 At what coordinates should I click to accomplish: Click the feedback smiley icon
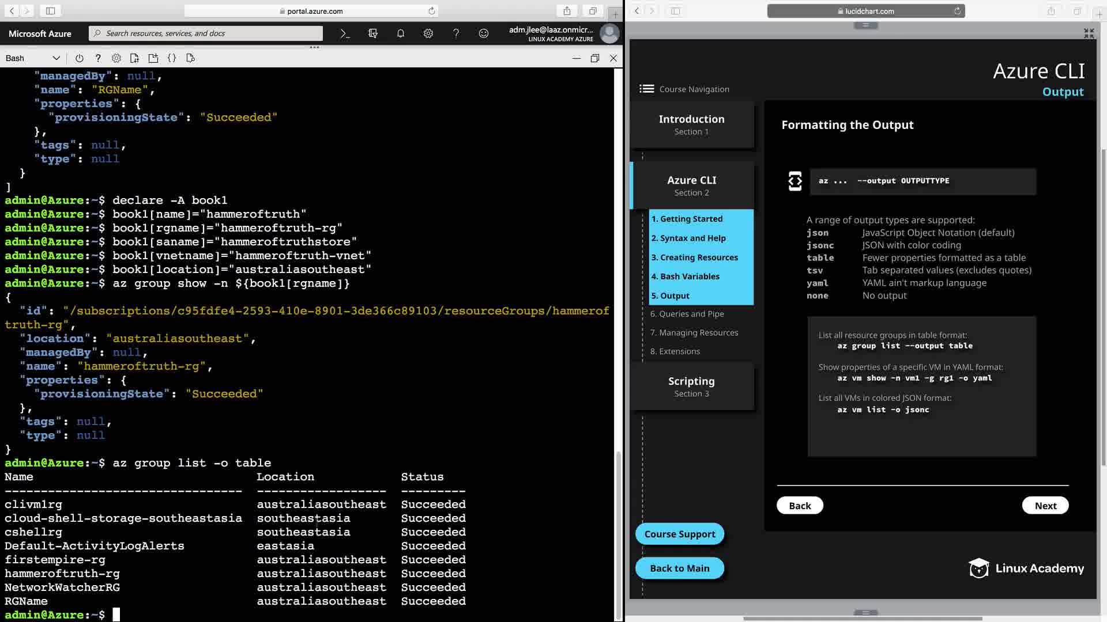[483, 33]
